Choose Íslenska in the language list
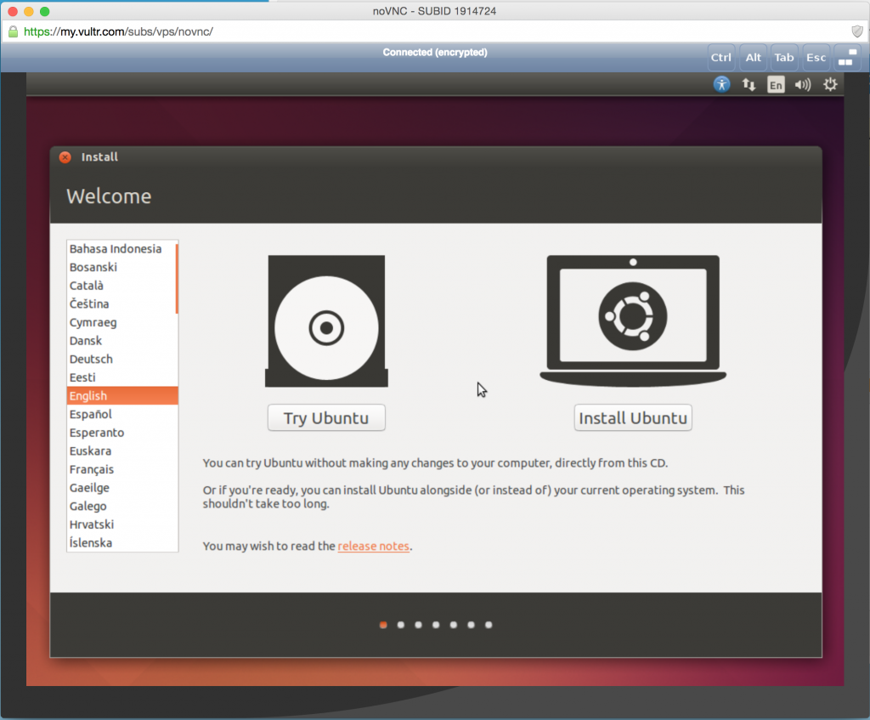 (x=121, y=542)
